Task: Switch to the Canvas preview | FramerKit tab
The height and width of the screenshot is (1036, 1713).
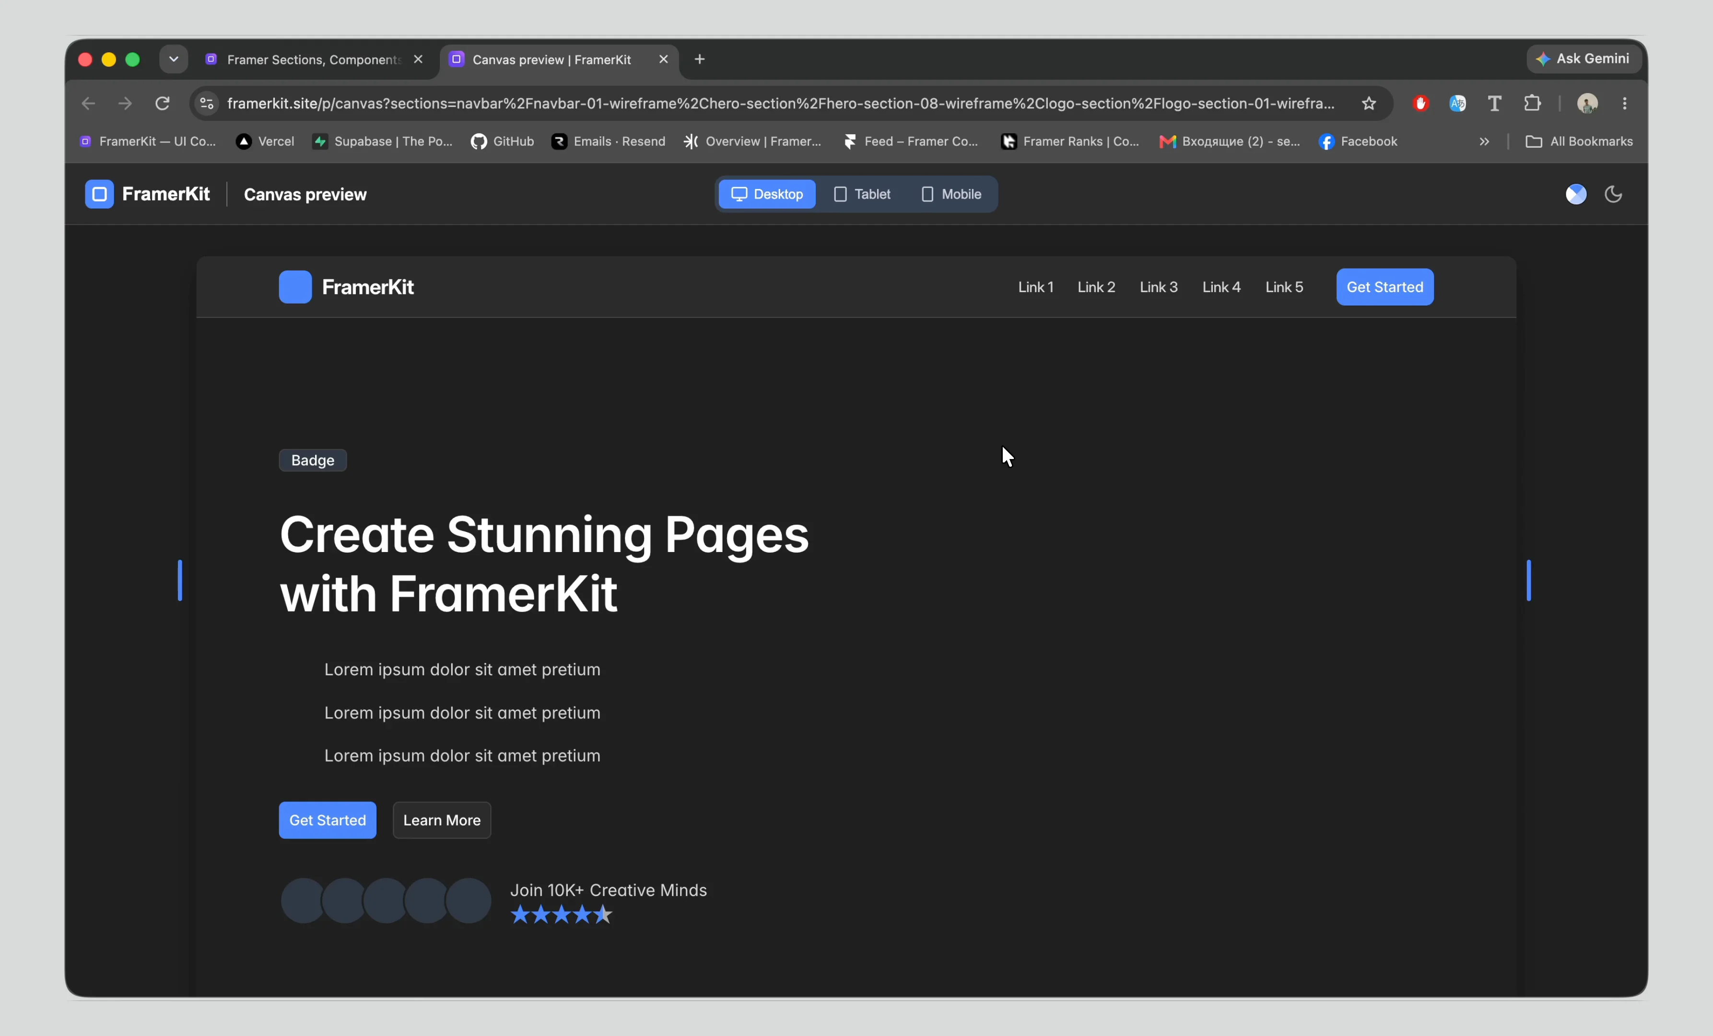Action: 559,60
